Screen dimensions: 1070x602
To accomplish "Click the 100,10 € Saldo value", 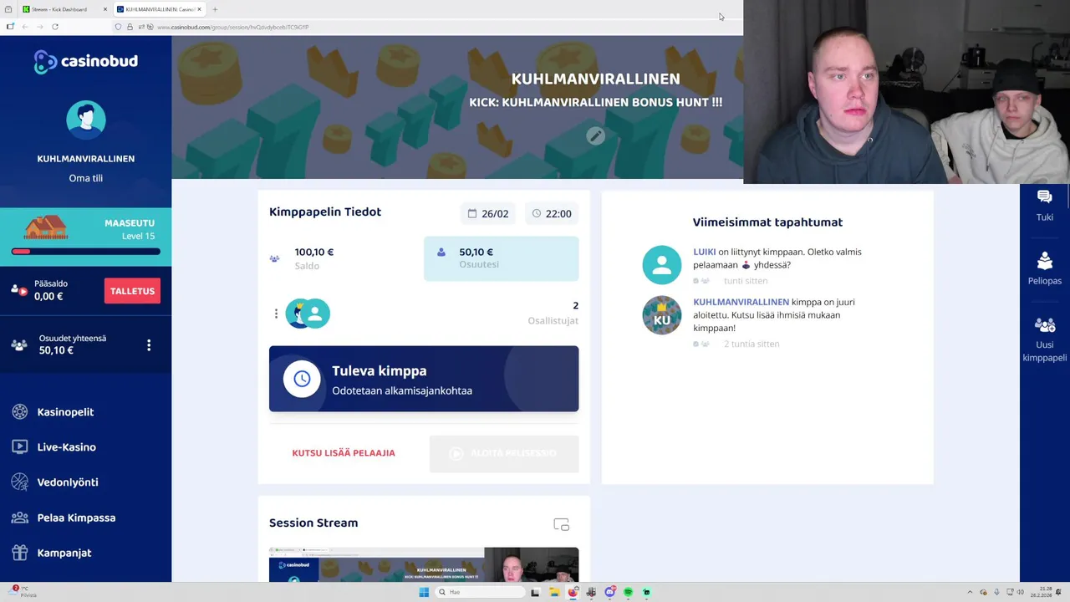I will click(314, 252).
